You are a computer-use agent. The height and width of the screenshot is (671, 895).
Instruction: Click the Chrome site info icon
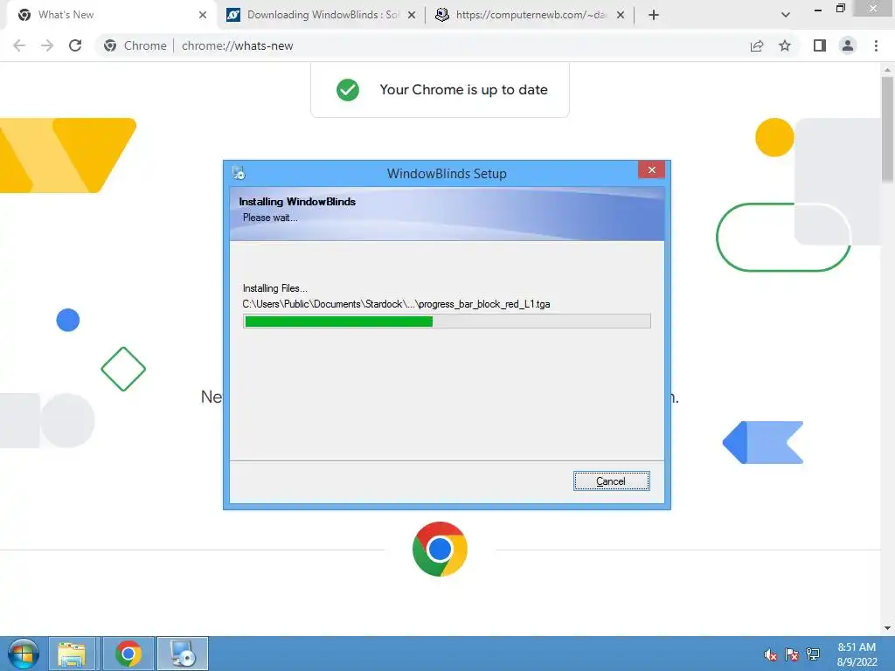click(x=110, y=45)
